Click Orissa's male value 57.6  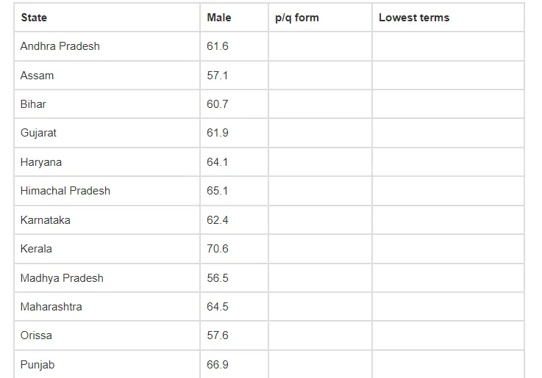pos(218,335)
